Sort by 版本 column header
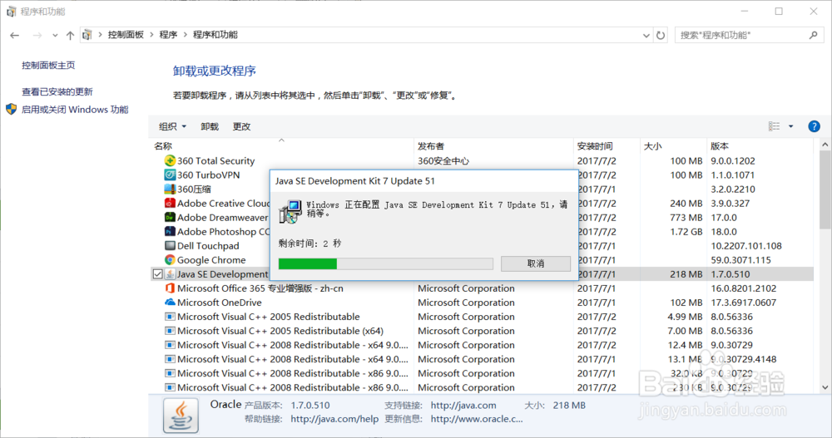The image size is (832, 438). tap(720, 145)
